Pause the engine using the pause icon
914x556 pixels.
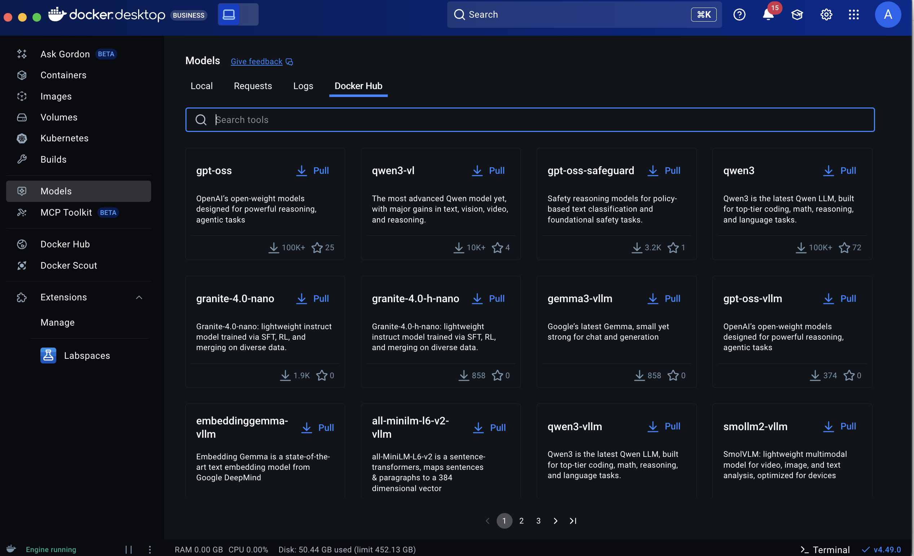click(x=128, y=549)
